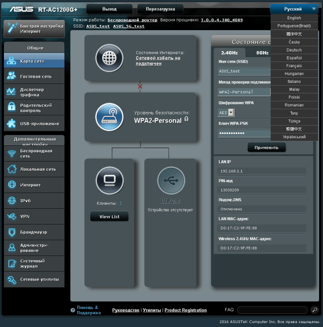Viewport: 323px width, 327px height.
Task: Pick Türkçe from the language list
Action: pos(294,121)
